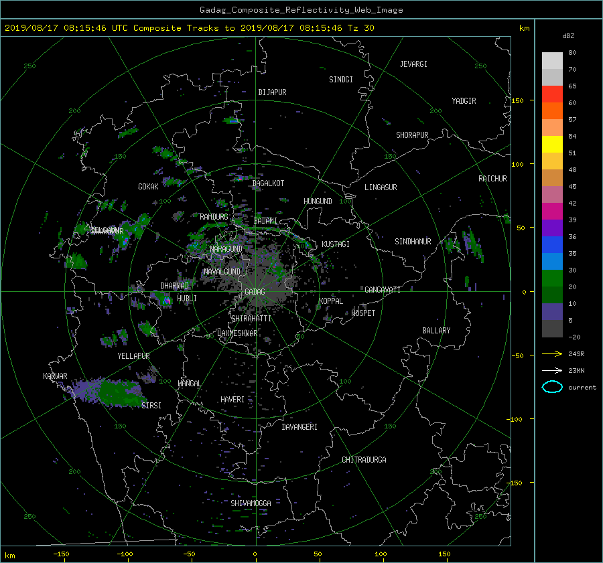The height and width of the screenshot is (563, 603).
Task: Click the cyan current-track ellipse icon
Action: (x=552, y=387)
